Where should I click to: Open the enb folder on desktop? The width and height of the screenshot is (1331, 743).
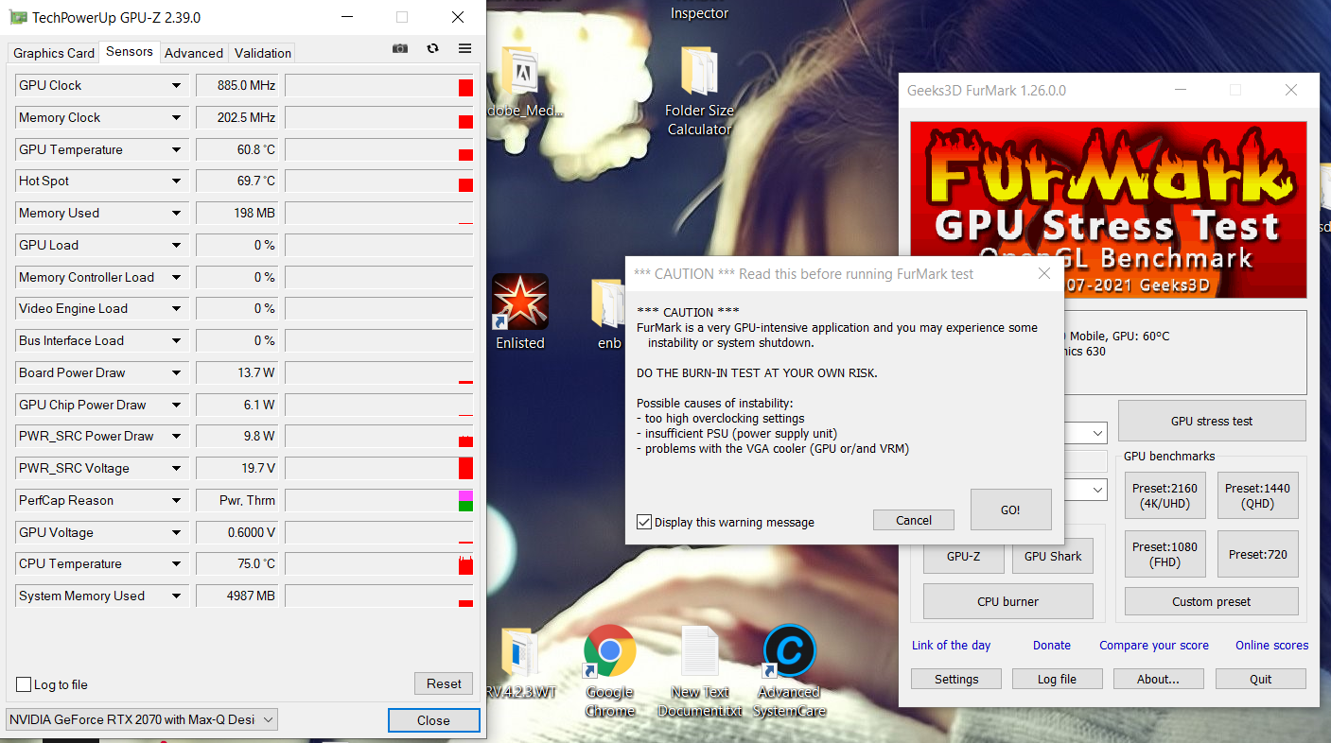[609, 313]
